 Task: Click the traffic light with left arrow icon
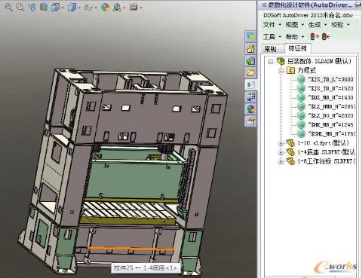click(326, 37)
